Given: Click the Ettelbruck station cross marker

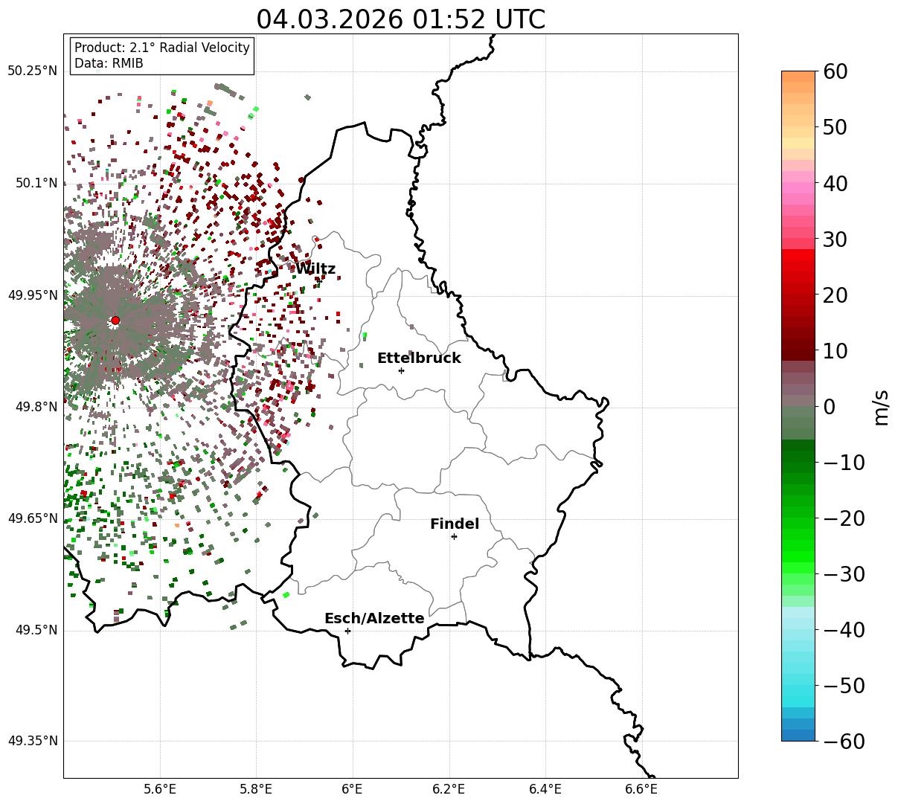Looking at the screenshot, I should (402, 370).
